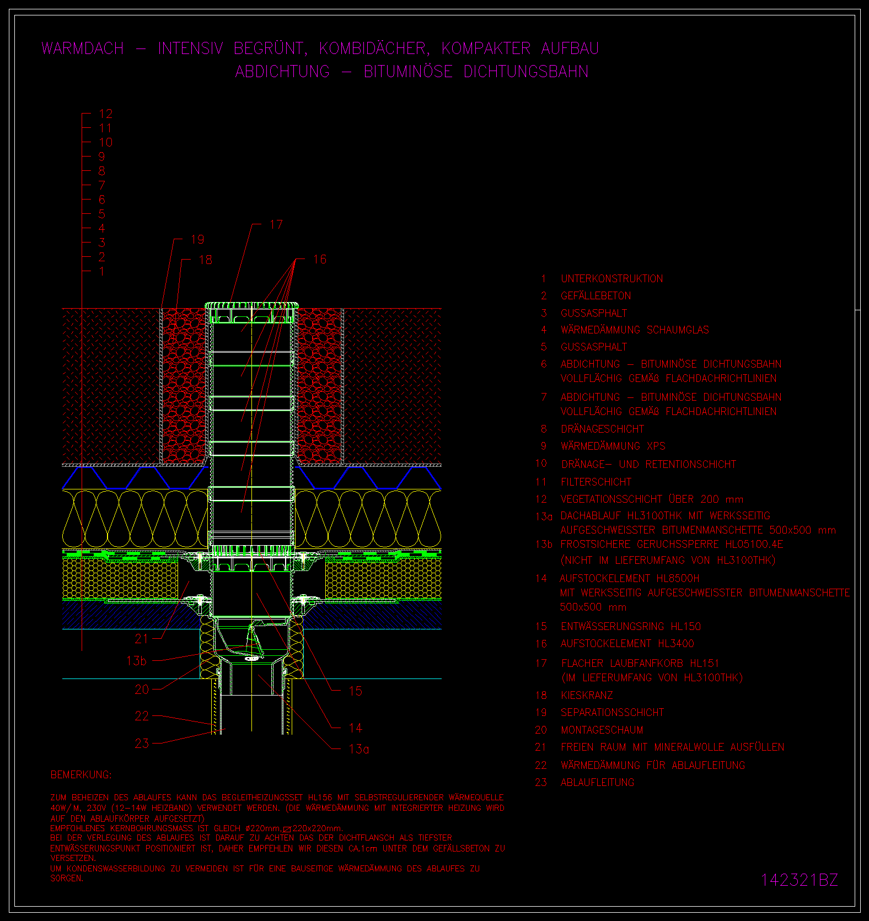Select legend entry '8 DRÄNAGESCHICHT'
The width and height of the screenshot is (869, 921).
592,429
